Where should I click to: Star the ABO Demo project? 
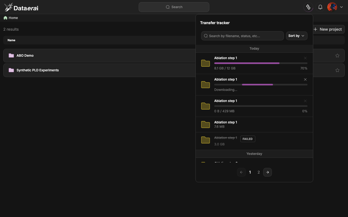coord(337,56)
